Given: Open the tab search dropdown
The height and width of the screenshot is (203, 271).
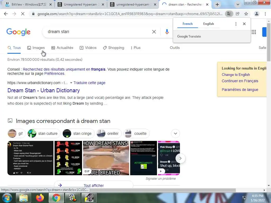Looking at the screenshot, I should (x=238, y=4).
